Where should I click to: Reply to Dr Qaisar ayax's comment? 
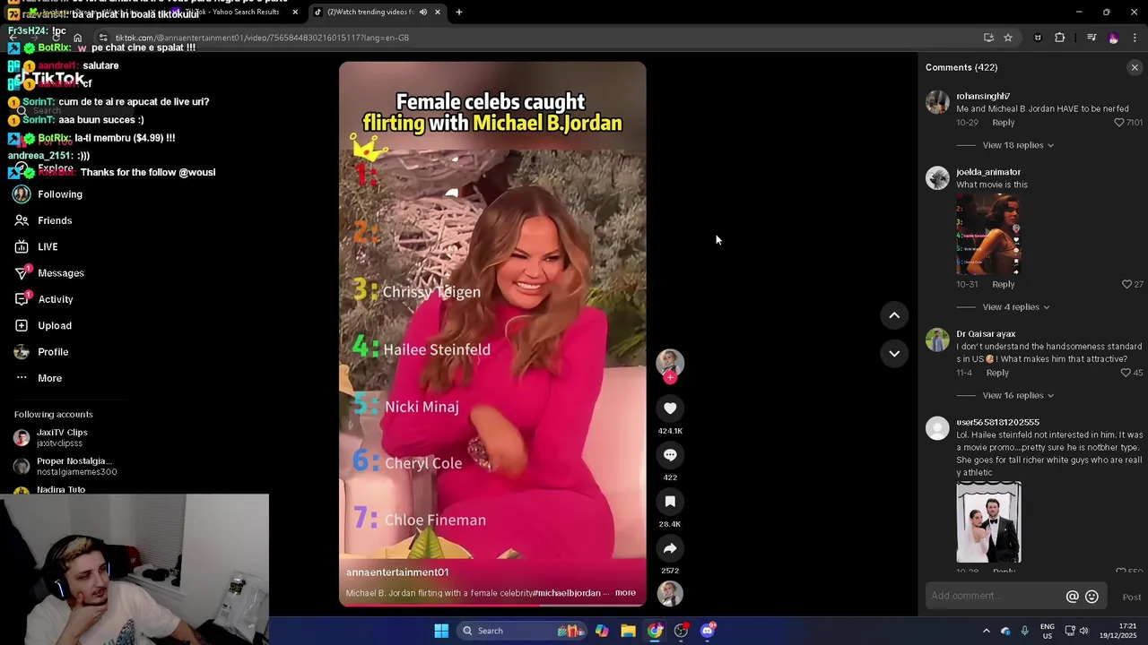tap(997, 373)
